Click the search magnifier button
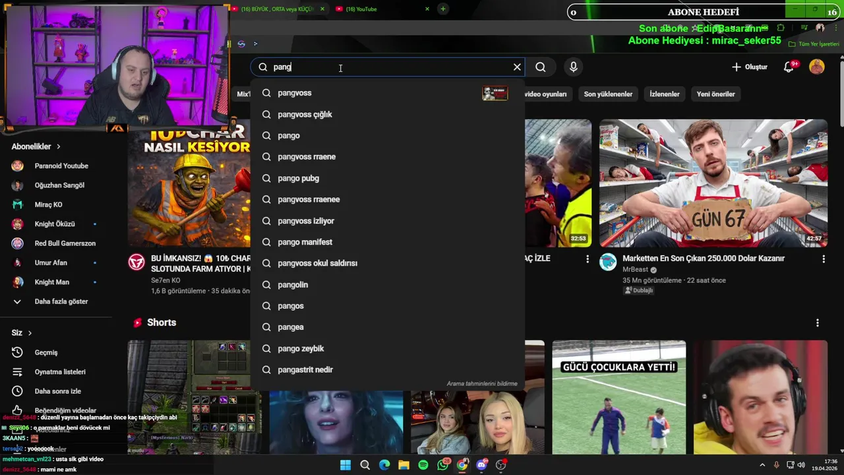Image resolution: width=844 pixels, height=475 pixels. coord(541,67)
